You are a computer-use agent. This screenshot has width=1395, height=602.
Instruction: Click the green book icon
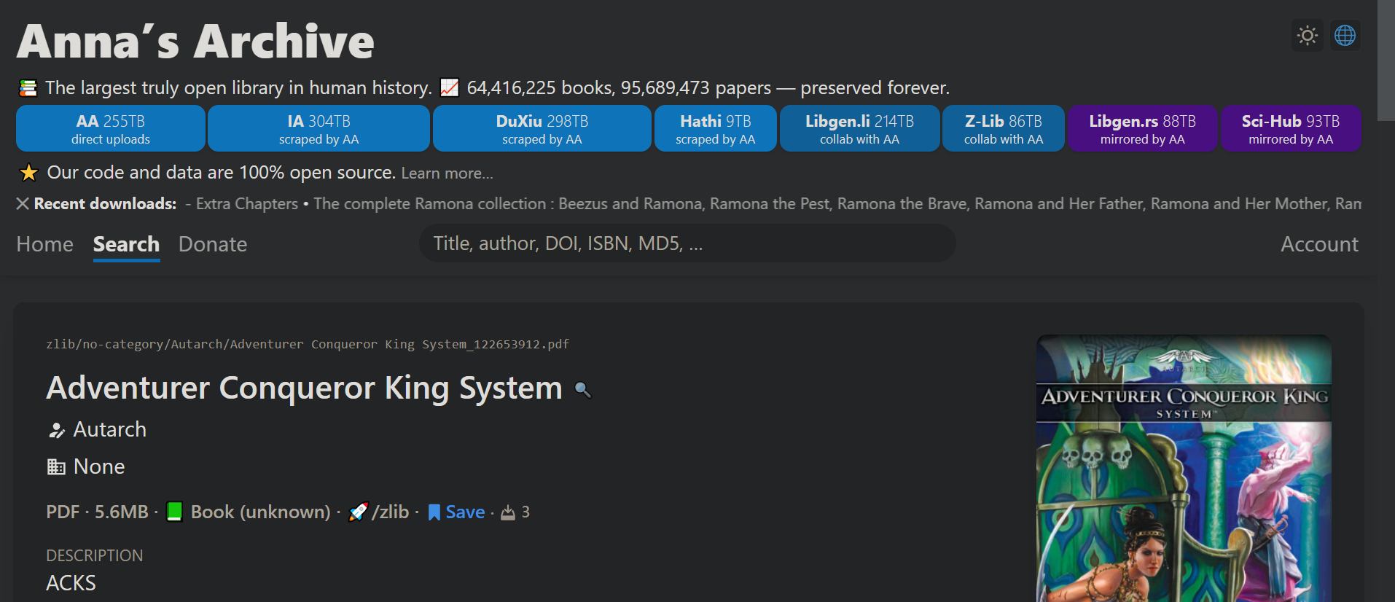click(174, 512)
